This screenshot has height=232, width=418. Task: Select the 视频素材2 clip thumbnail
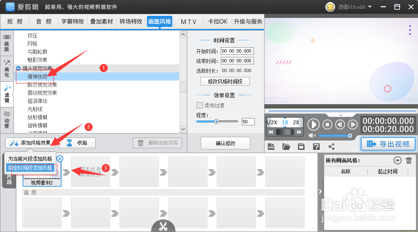point(42,172)
